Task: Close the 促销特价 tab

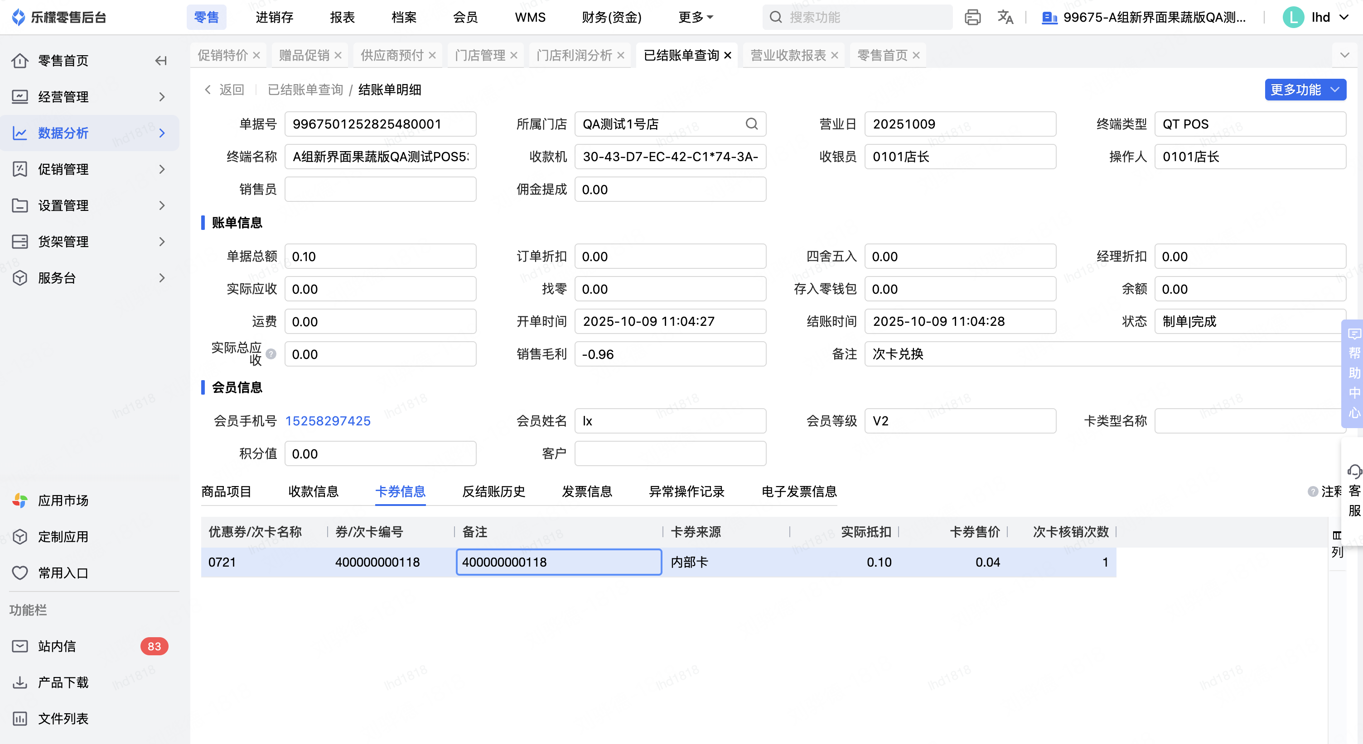Action: point(256,56)
